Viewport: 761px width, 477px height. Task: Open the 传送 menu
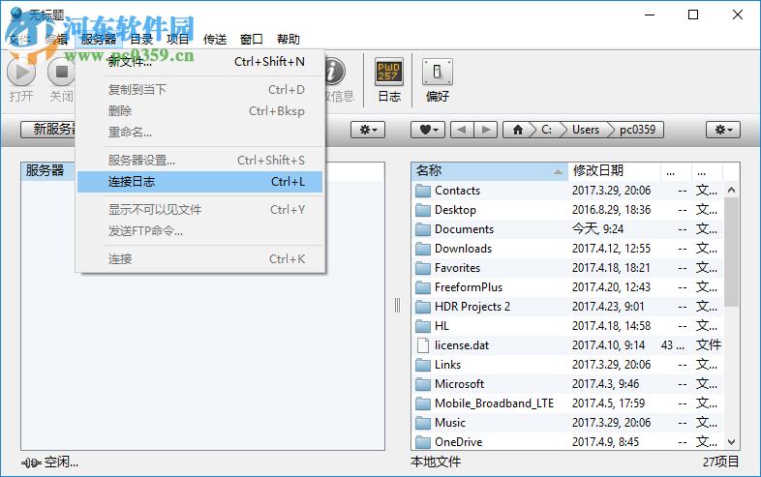[215, 40]
